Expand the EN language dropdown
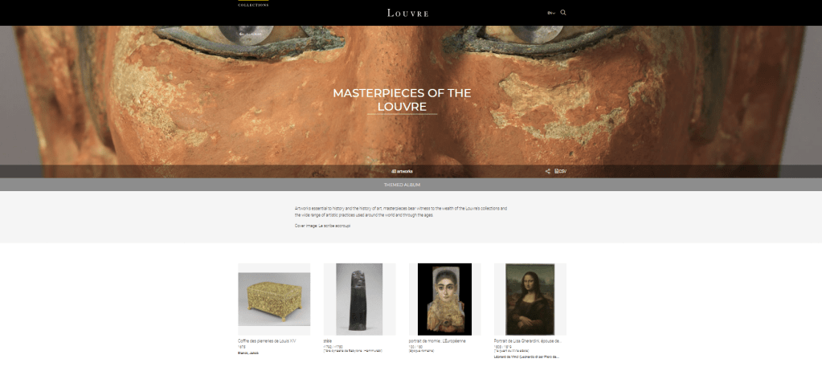The height and width of the screenshot is (371, 822). [x=551, y=13]
